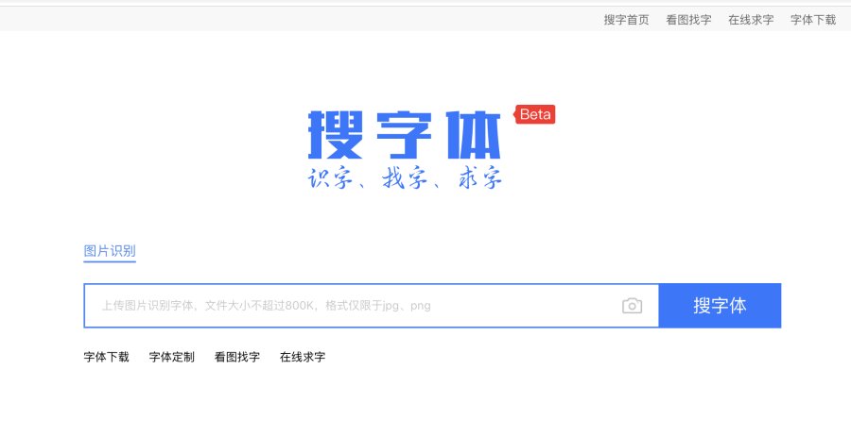Click 求字 in the calligraphy tagline
Viewport: 851px width, 437px height.
tap(479, 177)
